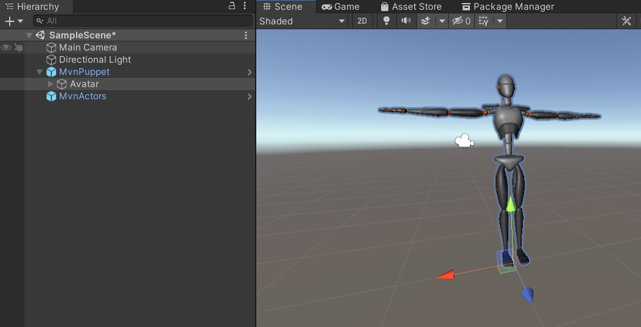Screen dimensions: 641x327
Task: Click the red X-axis move handle
Action: tap(446, 275)
